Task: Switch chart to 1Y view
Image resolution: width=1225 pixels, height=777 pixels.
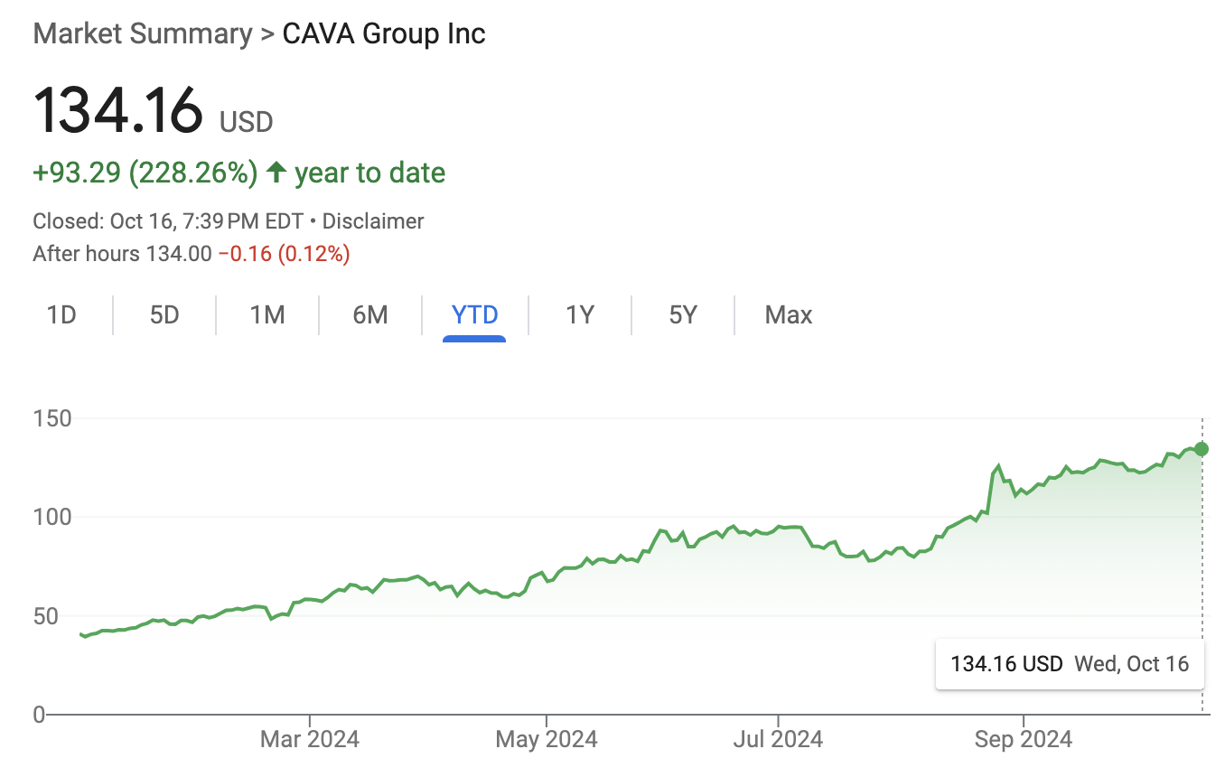Action: pos(580,314)
